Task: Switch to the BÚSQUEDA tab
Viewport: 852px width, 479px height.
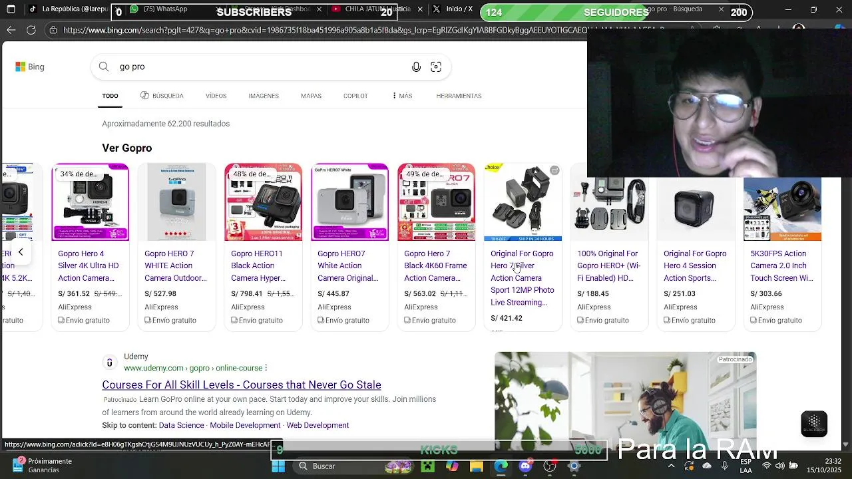Action: [162, 96]
